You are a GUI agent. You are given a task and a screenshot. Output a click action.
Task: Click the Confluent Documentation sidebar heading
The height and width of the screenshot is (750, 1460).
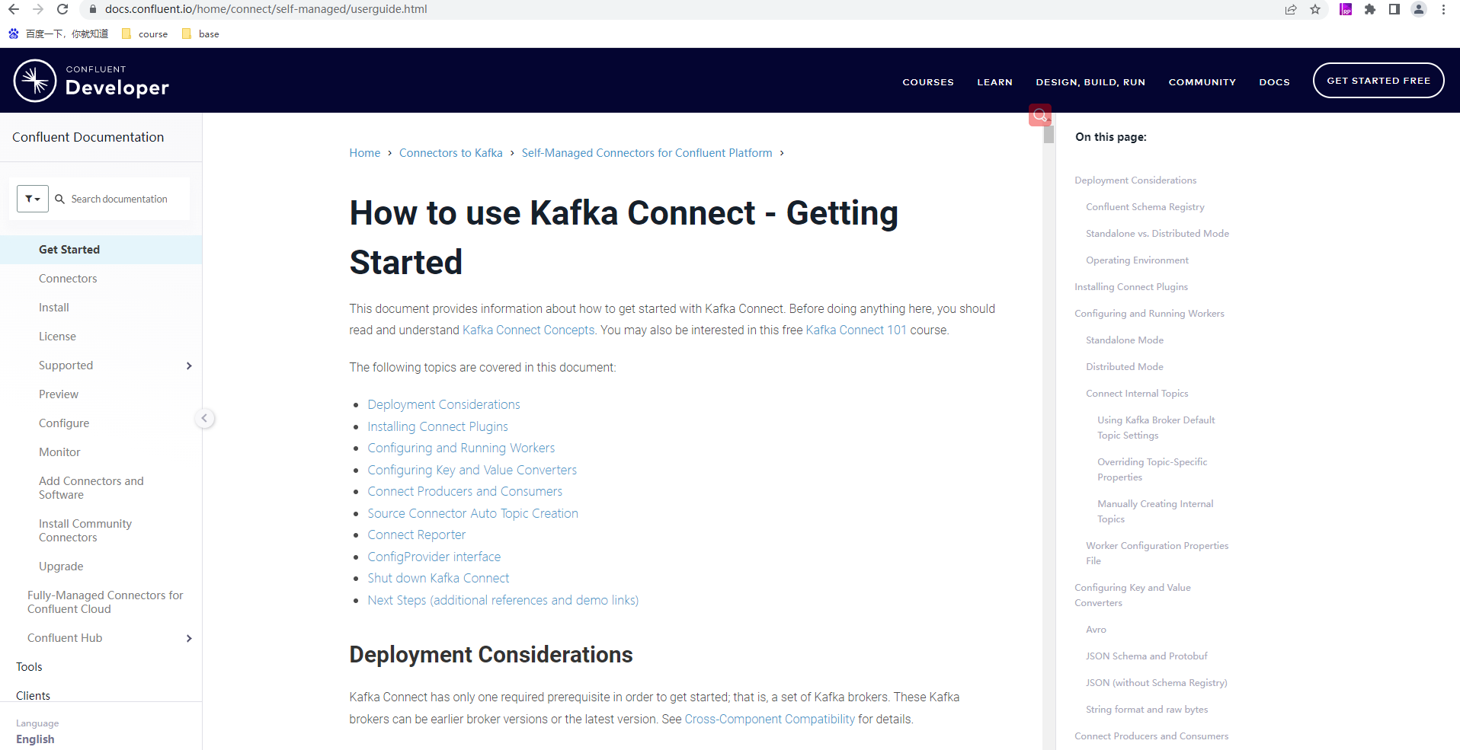88,137
